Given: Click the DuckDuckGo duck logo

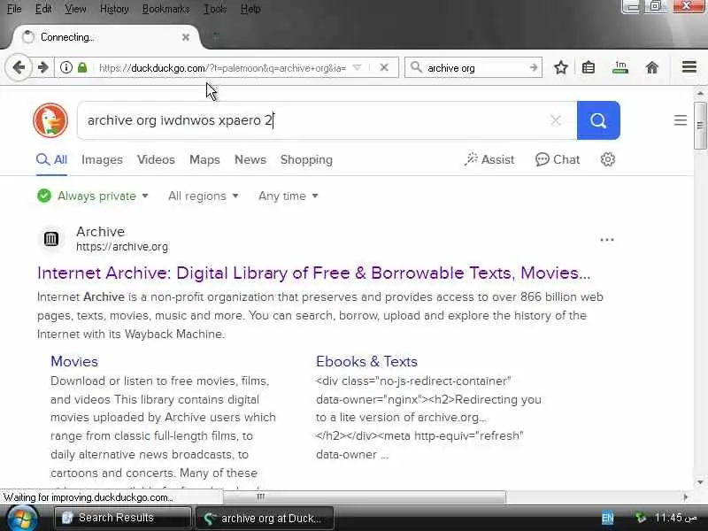Looking at the screenshot, I should coord(50,120).
